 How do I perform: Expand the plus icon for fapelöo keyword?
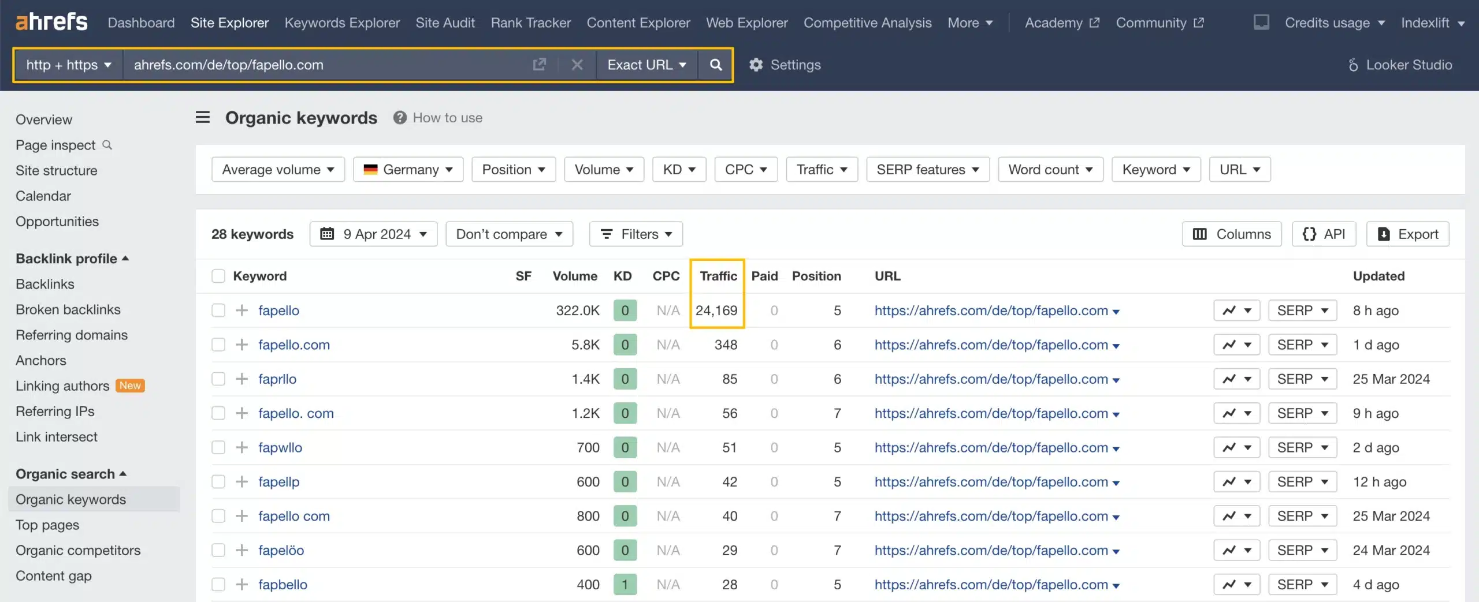241,550
